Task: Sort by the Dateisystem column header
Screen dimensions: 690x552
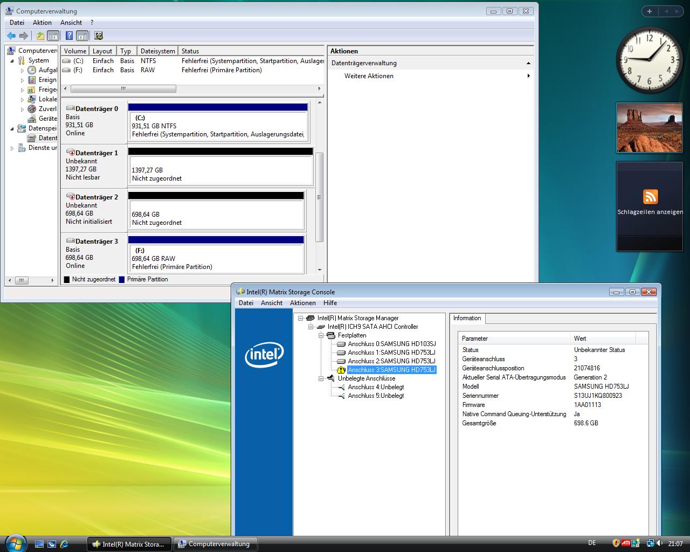Action: coord(157,51)
